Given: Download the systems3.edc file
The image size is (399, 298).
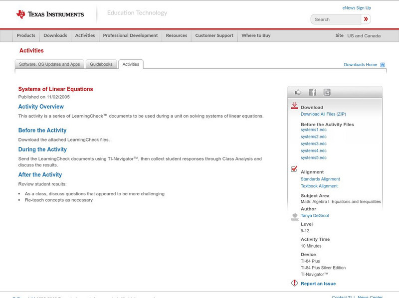Looking at the screenshot, I should [x=313, y=144].
